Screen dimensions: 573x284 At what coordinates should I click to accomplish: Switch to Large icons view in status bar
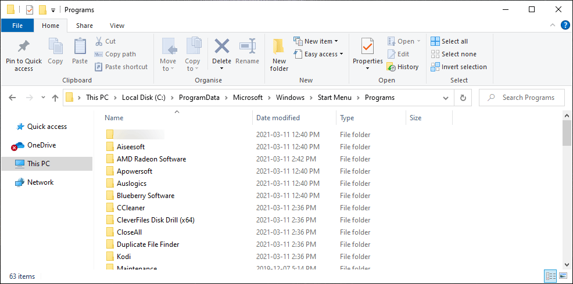(562, 276)
